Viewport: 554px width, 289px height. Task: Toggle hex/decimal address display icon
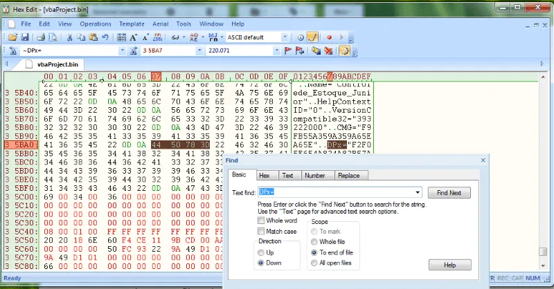tap(158, 37)
